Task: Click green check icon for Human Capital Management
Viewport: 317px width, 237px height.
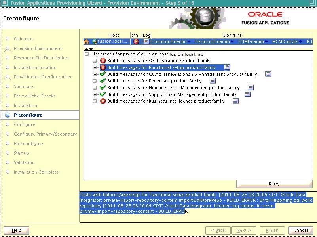Action: coord(103,88)
